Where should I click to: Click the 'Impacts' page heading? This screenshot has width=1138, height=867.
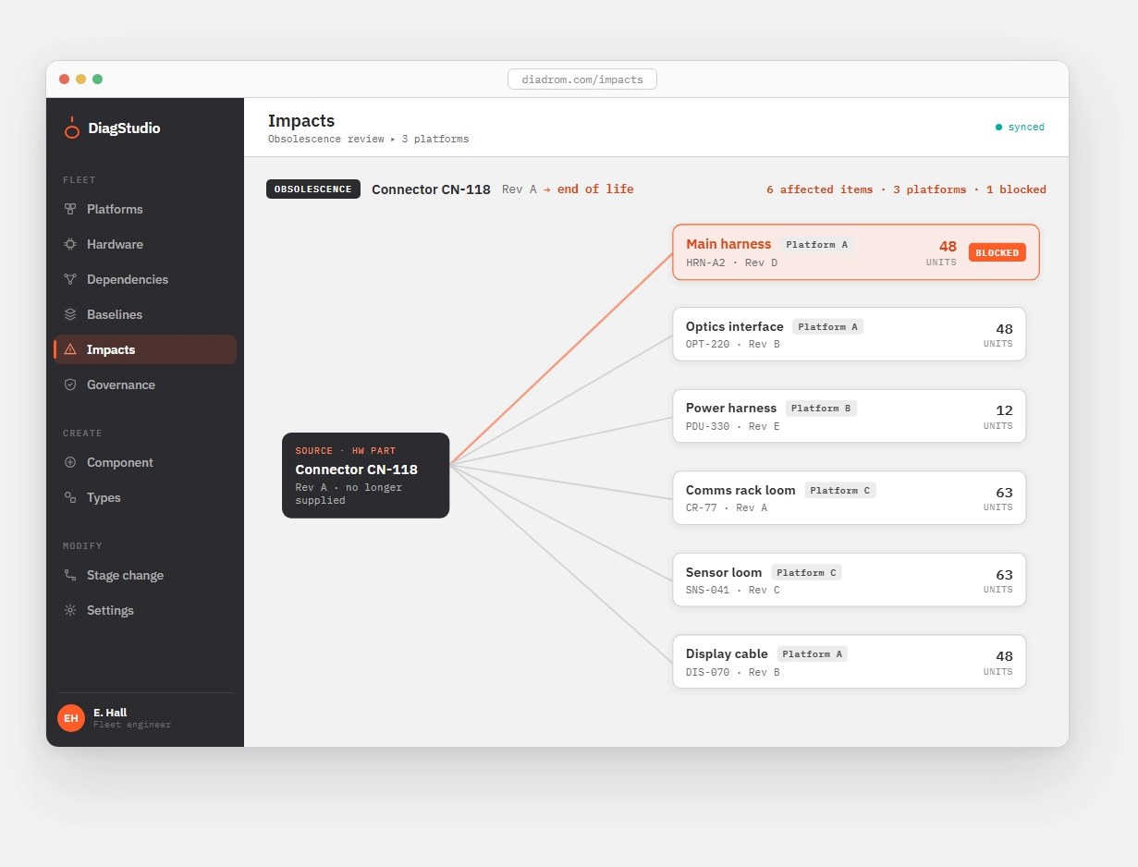click(x=301, y=121)
